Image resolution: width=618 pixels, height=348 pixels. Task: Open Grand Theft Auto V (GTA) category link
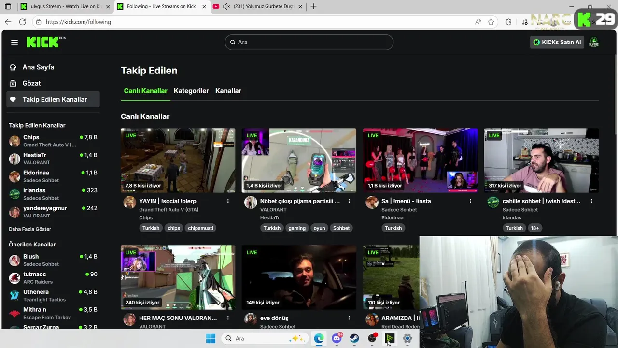[169, 210]
